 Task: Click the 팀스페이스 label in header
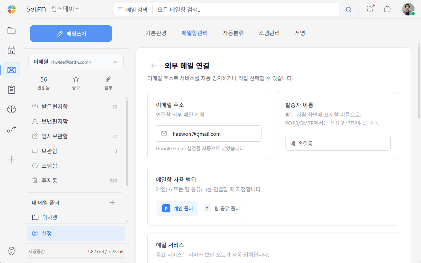click(x=65, y=9)
